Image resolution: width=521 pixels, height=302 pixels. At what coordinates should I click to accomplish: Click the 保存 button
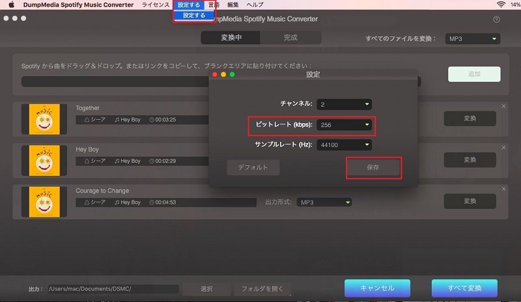pos(373,167)
